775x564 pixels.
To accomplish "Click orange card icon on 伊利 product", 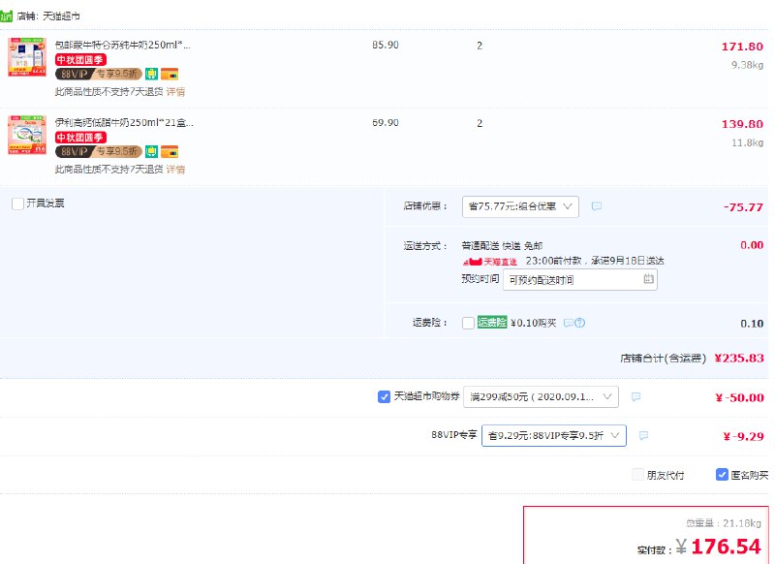I will 169,152.
